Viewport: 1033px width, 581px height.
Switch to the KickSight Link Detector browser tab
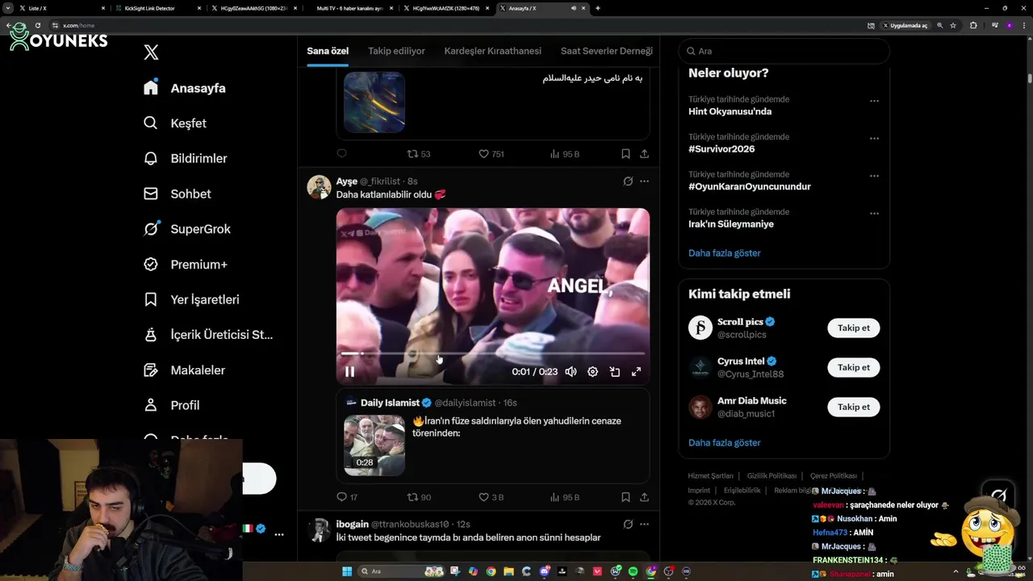pos(156,8)
